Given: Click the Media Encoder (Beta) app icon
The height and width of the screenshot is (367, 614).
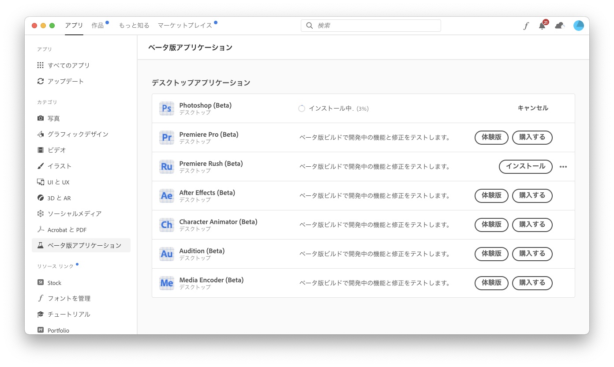Looking at the screenshot, I should [167, 283].
